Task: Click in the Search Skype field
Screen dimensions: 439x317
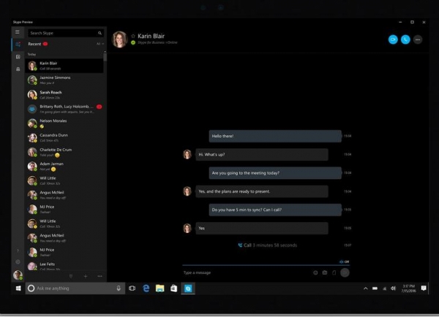Action: click(66, 33)
